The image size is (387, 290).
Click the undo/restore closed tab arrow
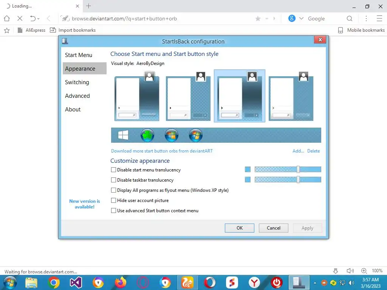pyautogui.click(x=33, y=19)
